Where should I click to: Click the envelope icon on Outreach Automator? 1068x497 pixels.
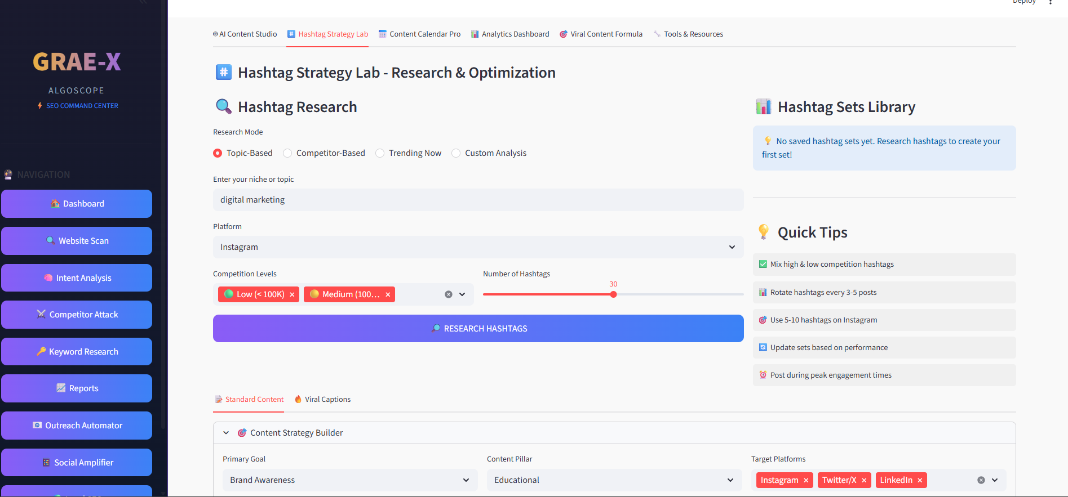click(37, 425)
